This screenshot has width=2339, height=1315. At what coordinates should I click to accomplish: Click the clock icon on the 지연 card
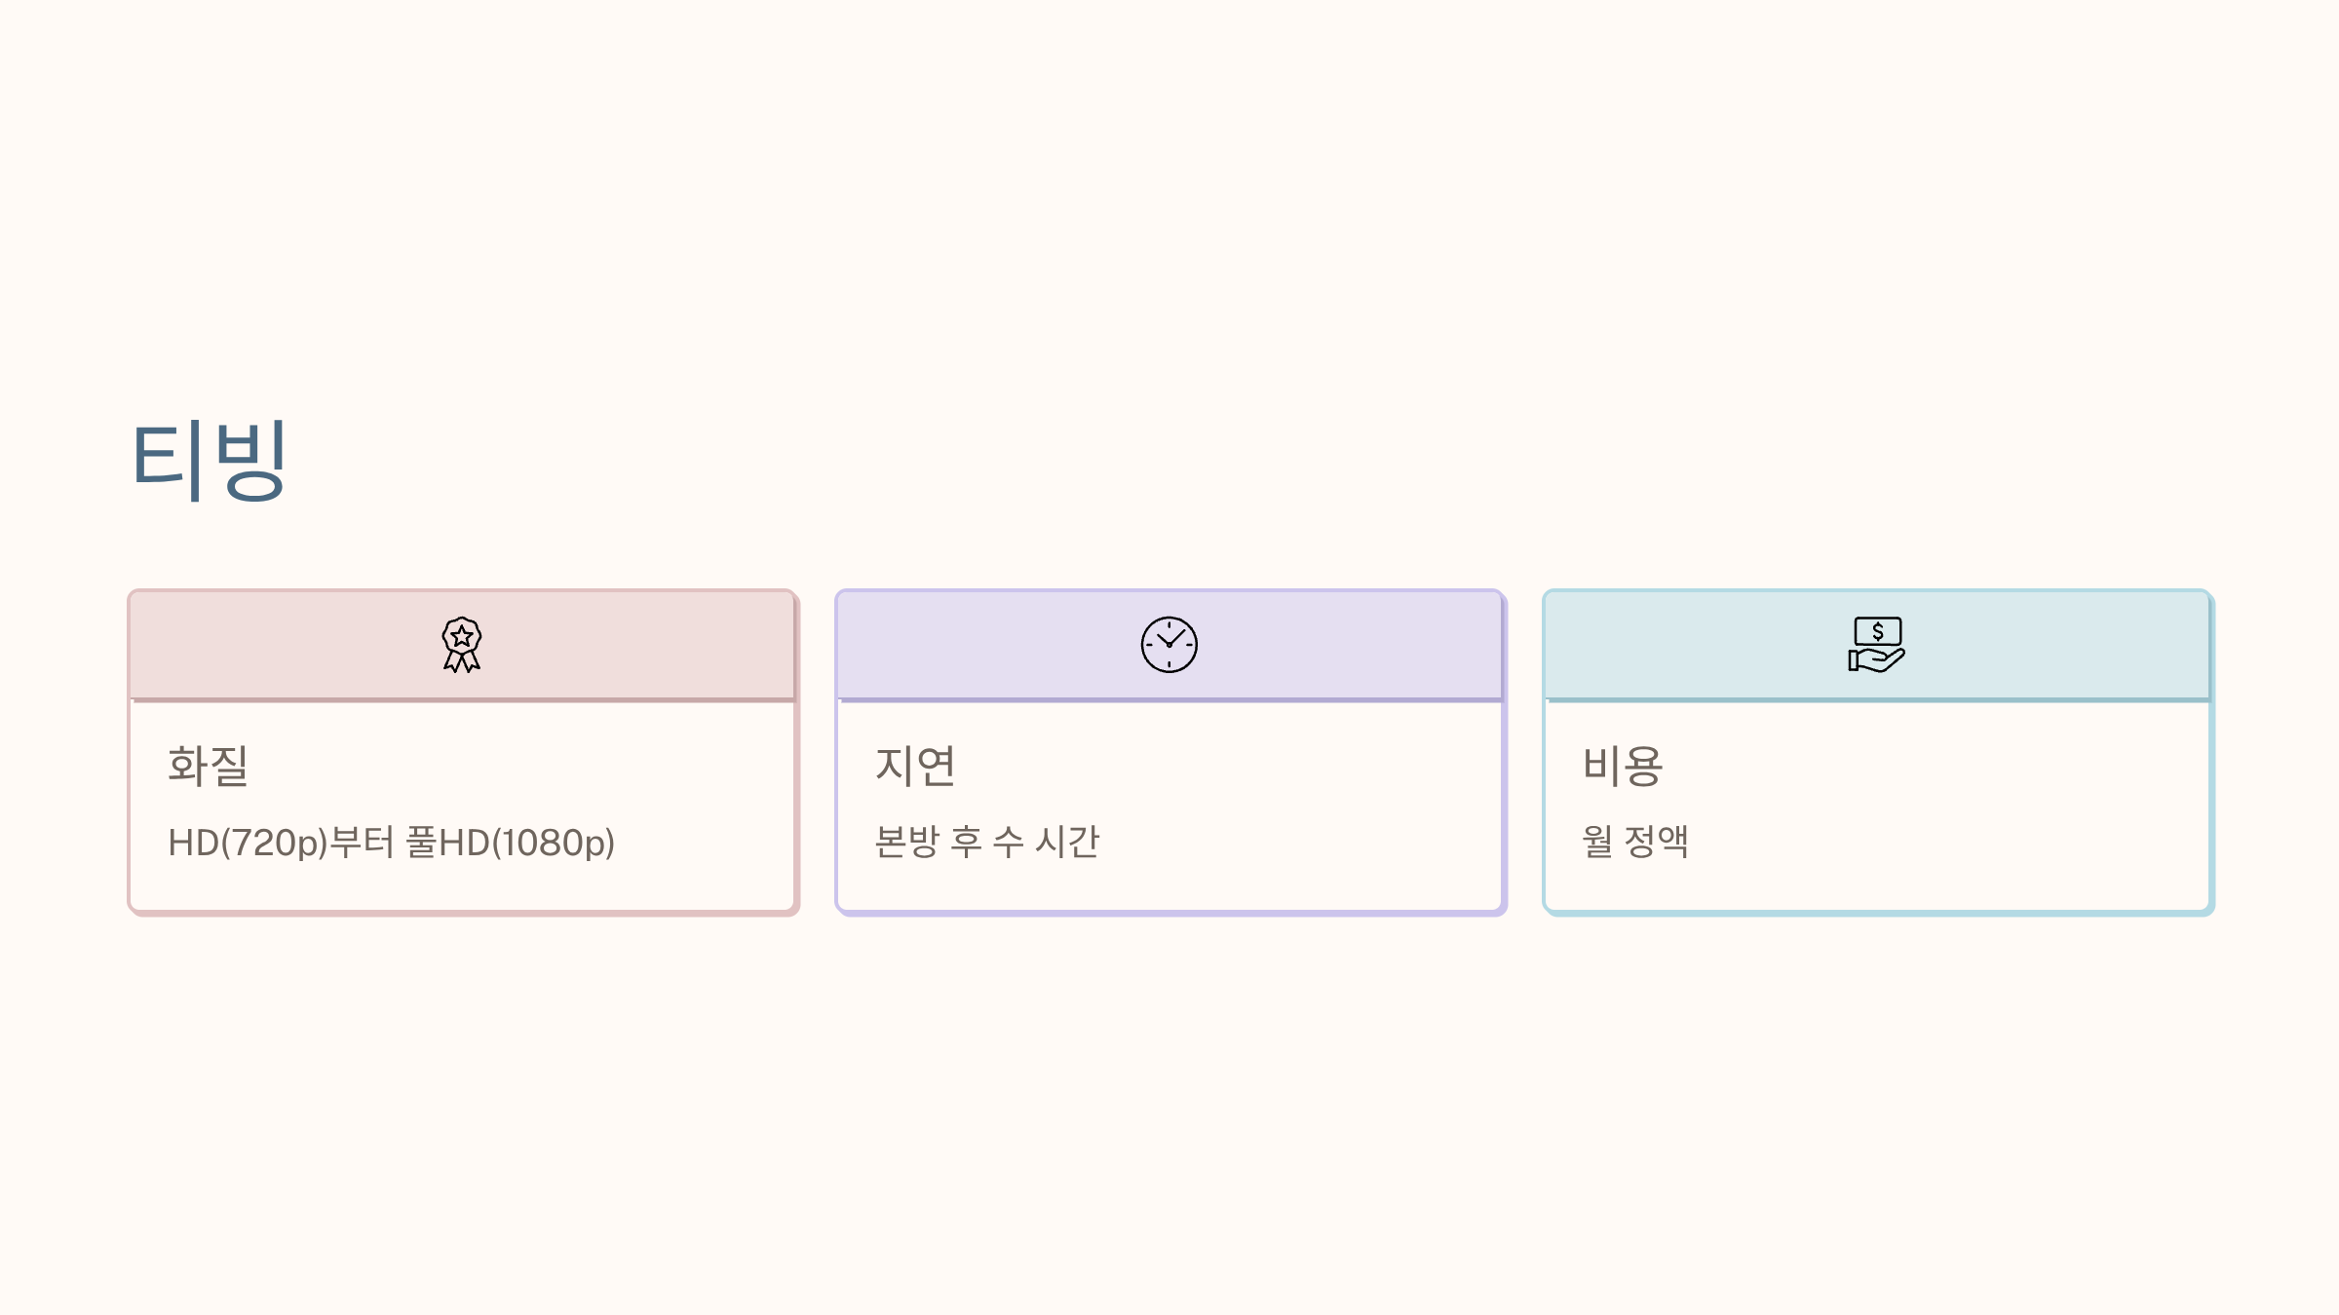(x=1169, y=644)
